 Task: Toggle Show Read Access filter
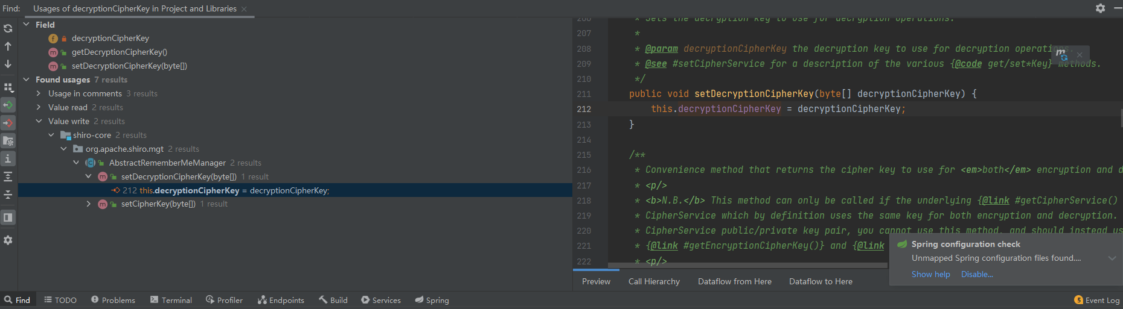[x=8, y=105]
